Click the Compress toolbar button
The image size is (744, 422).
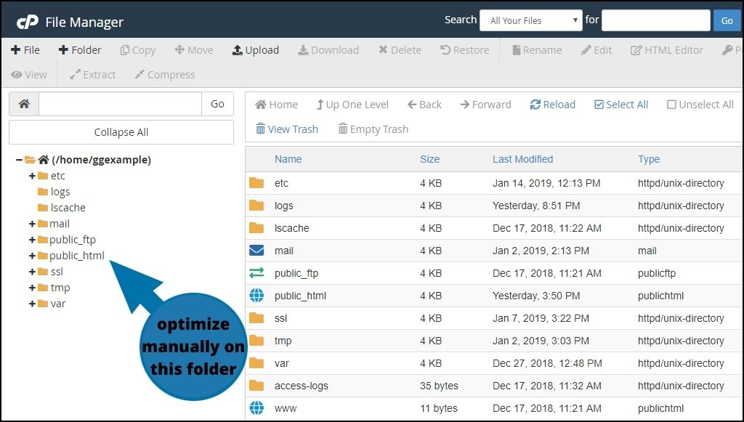coord(165,74)
